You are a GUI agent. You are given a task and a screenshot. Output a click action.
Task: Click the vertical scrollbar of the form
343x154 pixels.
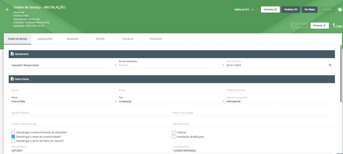pos(341,73)
